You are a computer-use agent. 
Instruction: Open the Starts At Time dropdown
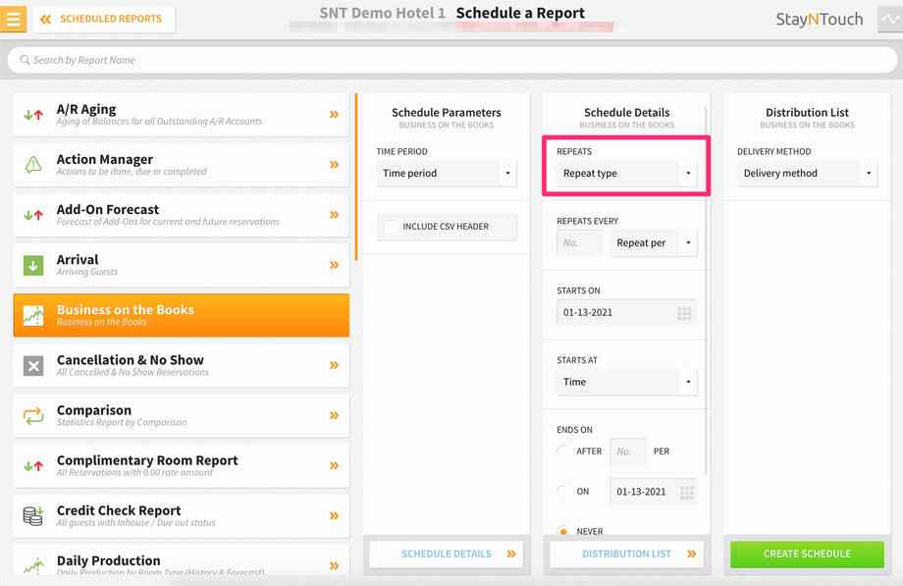626,382
